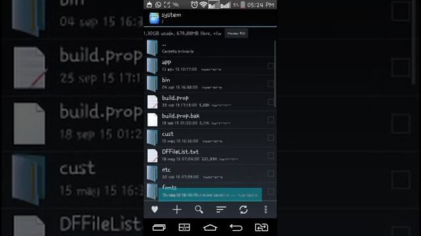This screenshot has height=236, width=421.
Task: Tap the WhatsApp status bar icon
Action: pyautogui.click(x=158, y=5)
